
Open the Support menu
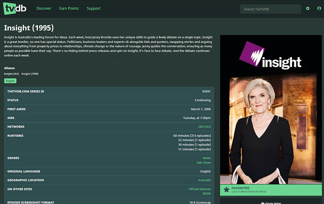click(93, 8)
